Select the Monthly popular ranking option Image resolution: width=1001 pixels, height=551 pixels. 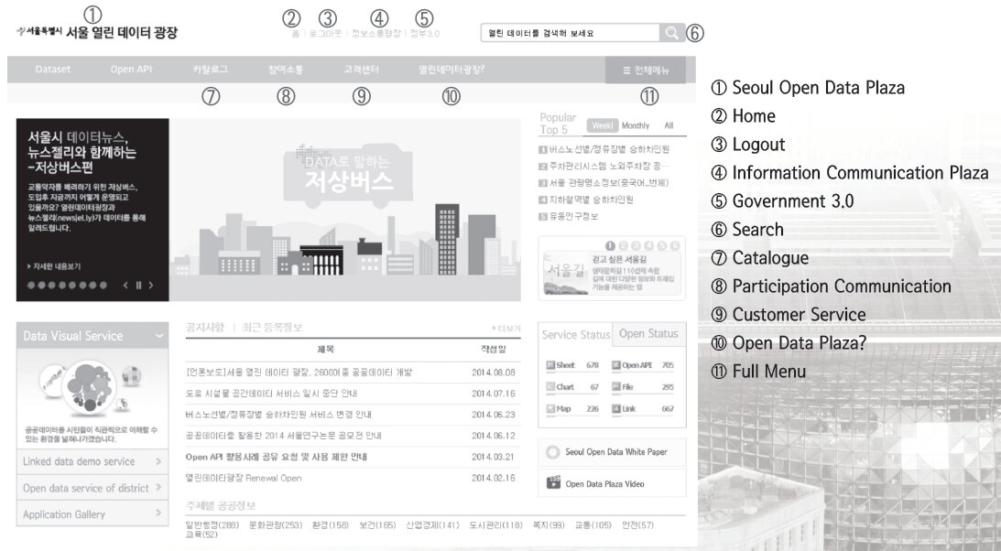click(x=635, y=125)
